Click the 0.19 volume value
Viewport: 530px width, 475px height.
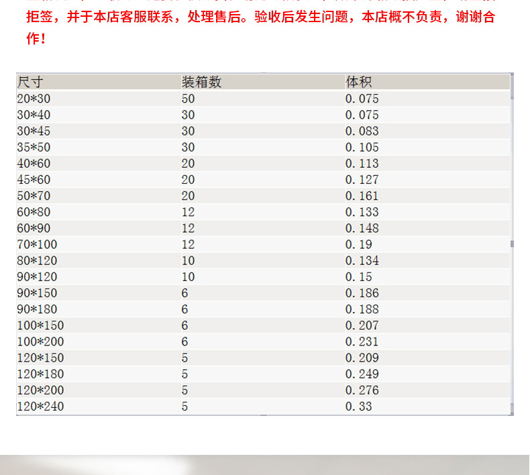[x=358, y=244]
